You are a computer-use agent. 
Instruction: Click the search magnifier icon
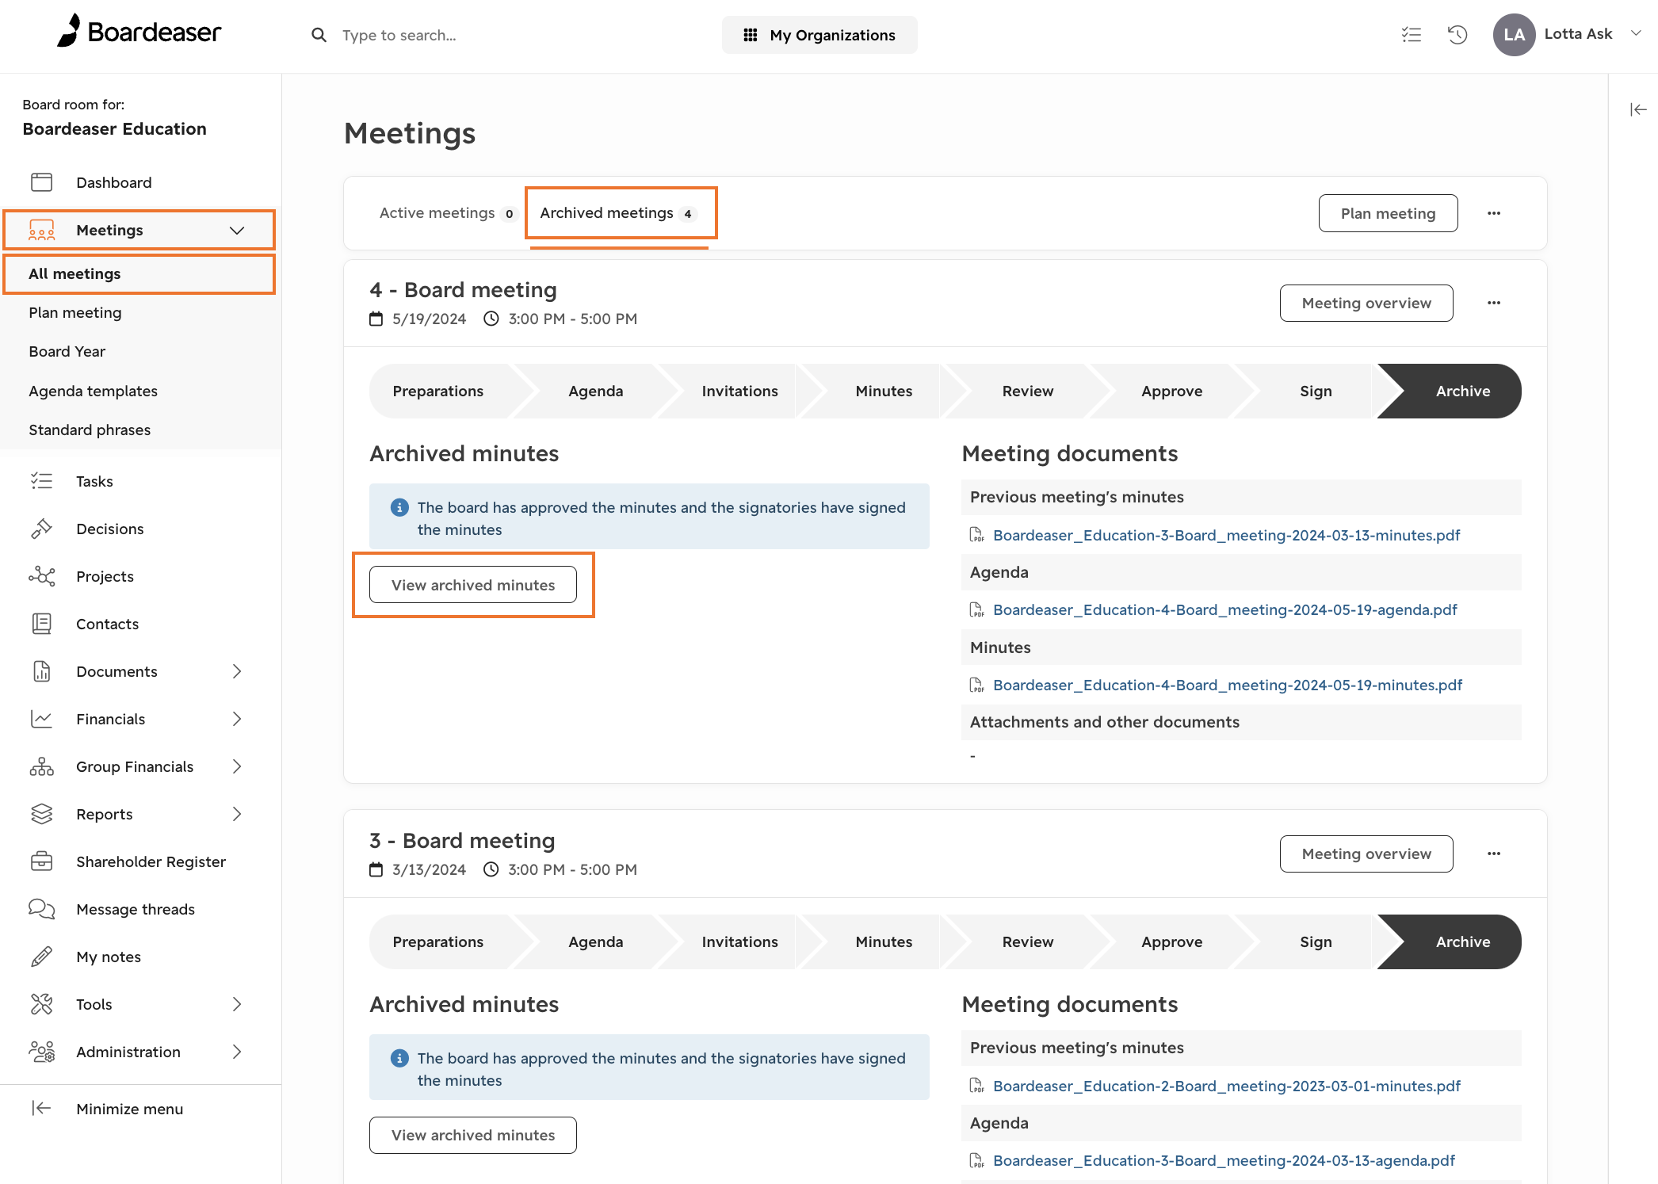click(x=319, y=35)
